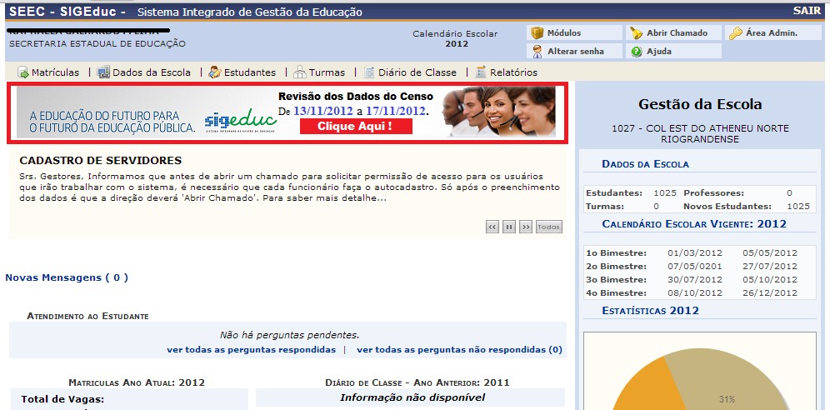Click the Área Admin. key icon

[735, 33]
